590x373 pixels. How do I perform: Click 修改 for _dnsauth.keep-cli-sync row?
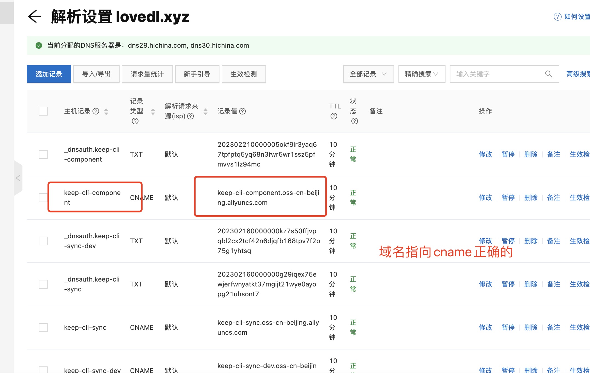(485, 284)
